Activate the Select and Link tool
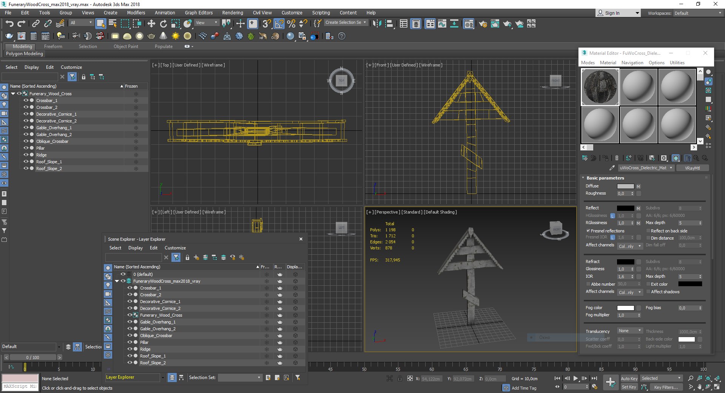Viewport: 725px width, 393px height. coord(35,24)
